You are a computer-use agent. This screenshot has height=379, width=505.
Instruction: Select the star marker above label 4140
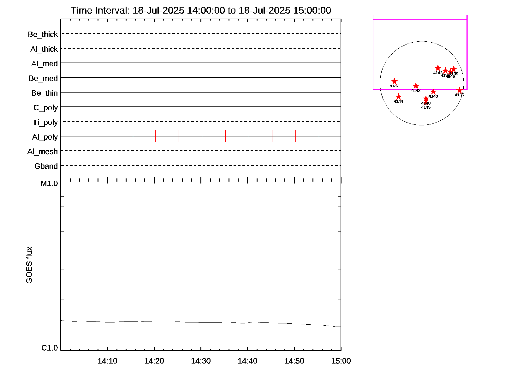(426, 99)
